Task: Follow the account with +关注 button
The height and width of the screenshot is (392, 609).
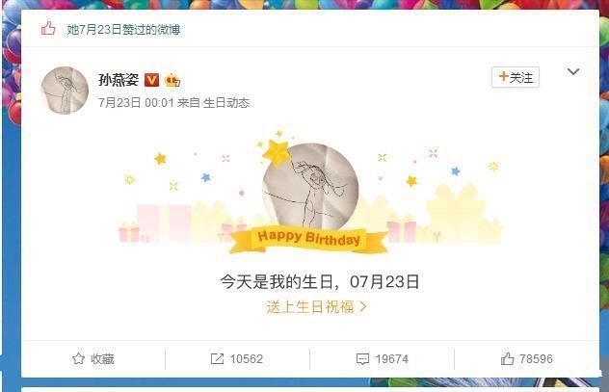Action: pyautogui.click(x=516, y=77)
